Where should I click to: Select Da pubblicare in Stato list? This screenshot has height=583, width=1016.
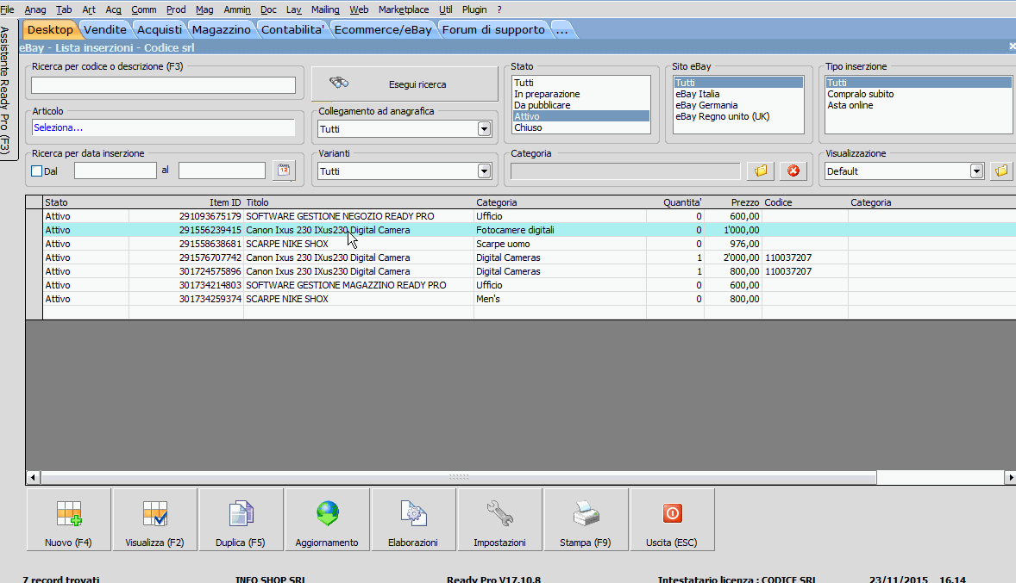(x=580, y=105)
